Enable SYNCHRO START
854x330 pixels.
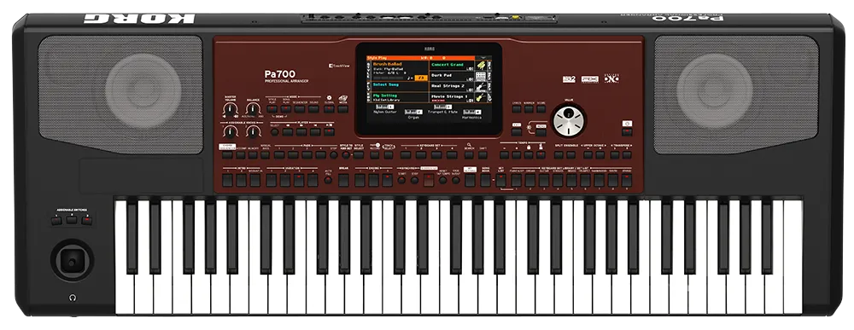click(x=401, y=180)
